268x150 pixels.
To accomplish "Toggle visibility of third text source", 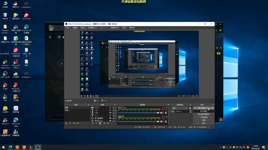I will pyautogui.click(x=110, y=113).
